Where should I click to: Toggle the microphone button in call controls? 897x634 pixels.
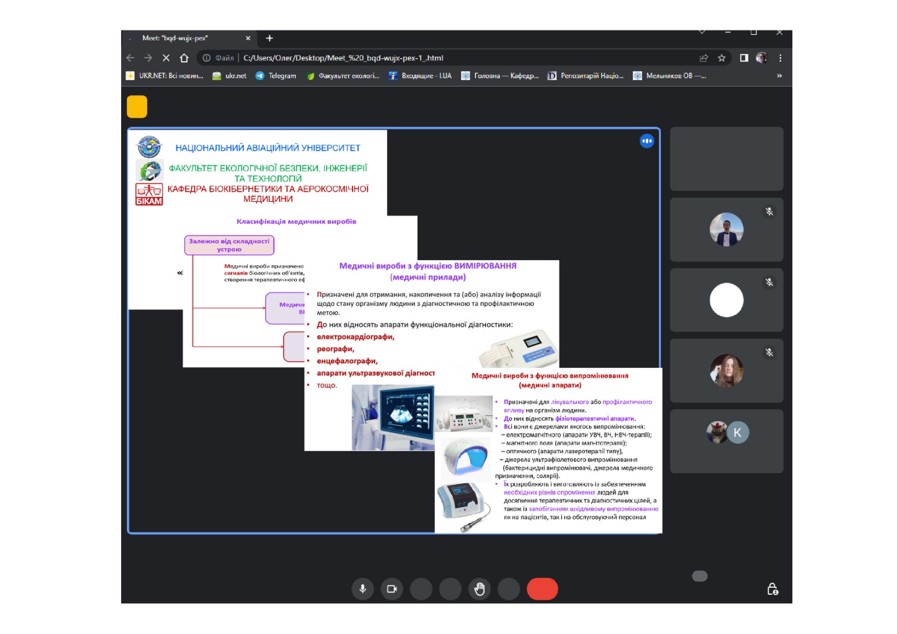(363, 589)
